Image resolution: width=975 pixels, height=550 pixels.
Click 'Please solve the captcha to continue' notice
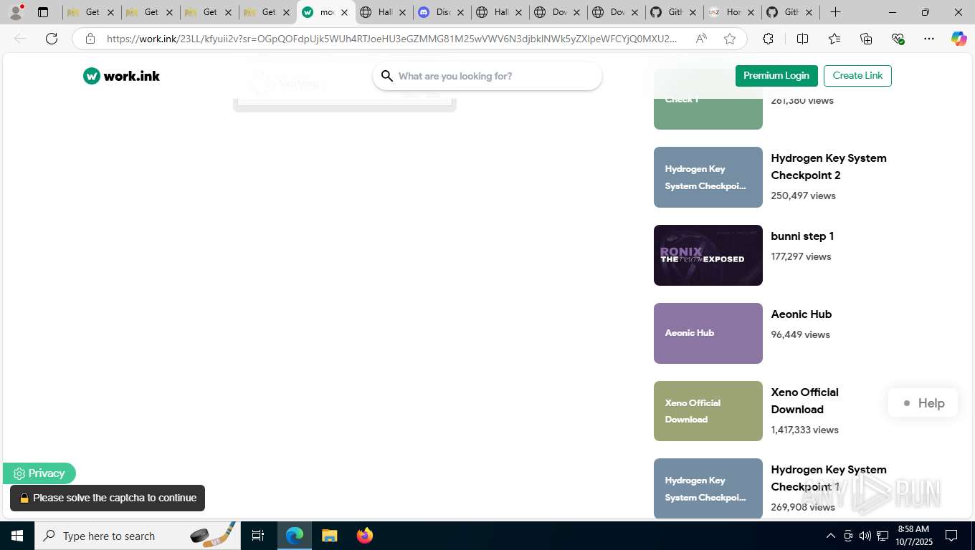(x=108, y=498)
